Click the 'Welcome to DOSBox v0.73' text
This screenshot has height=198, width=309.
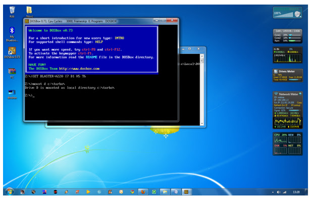pyautogui.click(x=50, y=30)
